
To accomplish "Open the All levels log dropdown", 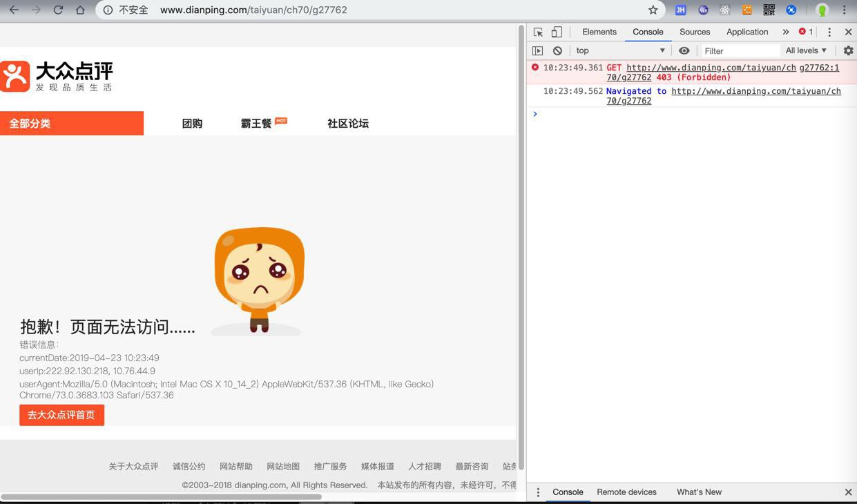I will [806, 50].
